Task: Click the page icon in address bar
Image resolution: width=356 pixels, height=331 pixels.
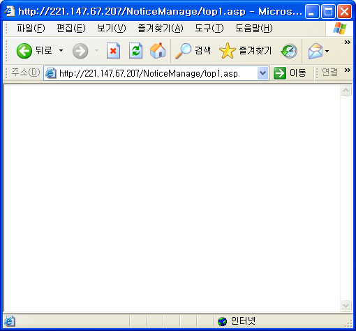Action: tap(51, 73)
